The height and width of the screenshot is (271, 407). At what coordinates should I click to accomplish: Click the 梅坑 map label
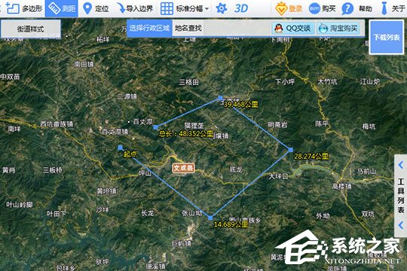click(369, 126)
